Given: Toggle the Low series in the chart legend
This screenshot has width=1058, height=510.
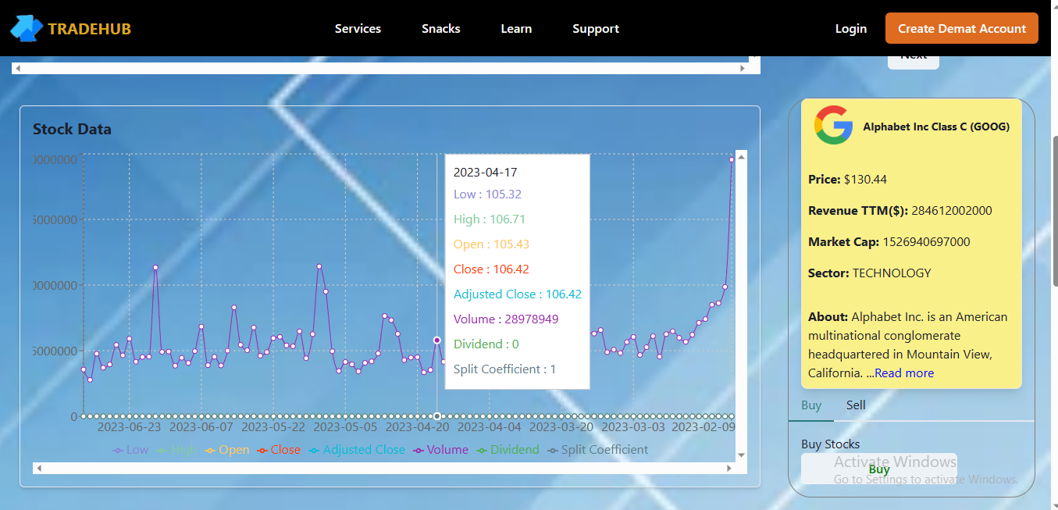Looking at the screenshot, I should click(130, 450).
